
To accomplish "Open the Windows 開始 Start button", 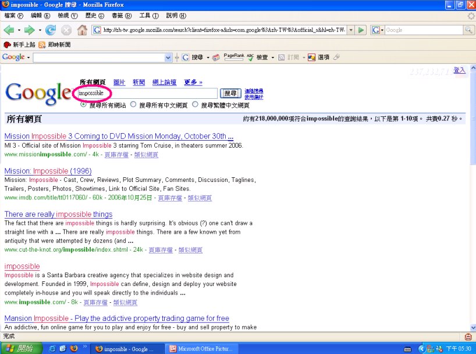I will click(x=22, y=348).
